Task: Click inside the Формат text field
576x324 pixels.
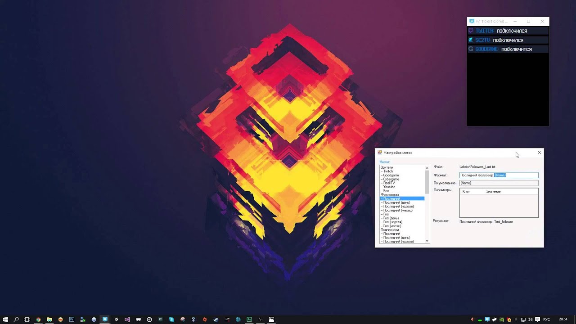Action: point(499,175)
